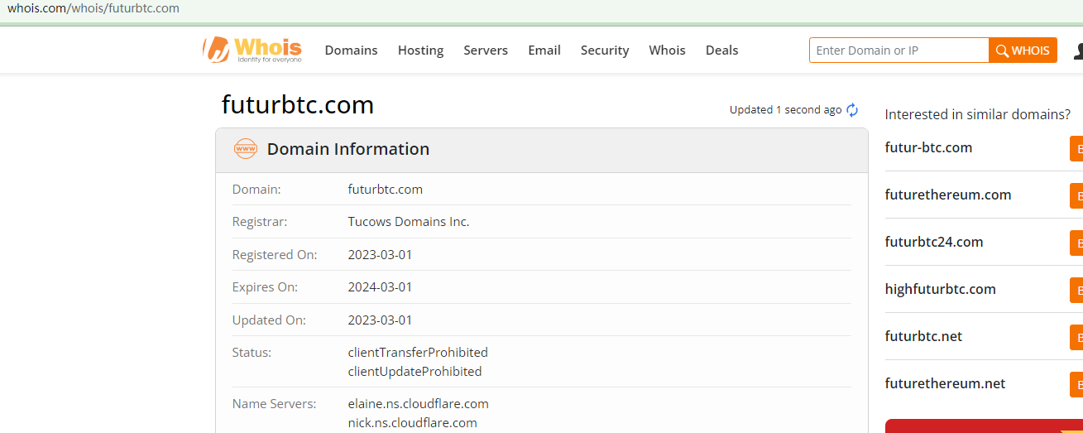Click the futur-btc.com similar domain
Image resolution: width=1083 pixels, height=433 pixels.
928,148
